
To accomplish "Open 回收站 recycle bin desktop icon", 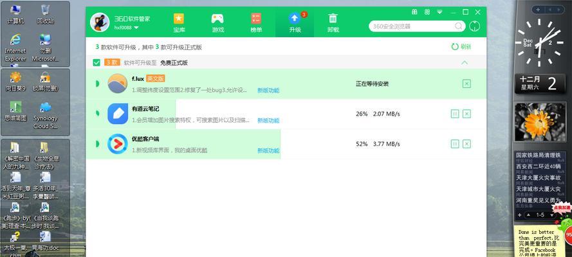I will [x=45, y=14].
